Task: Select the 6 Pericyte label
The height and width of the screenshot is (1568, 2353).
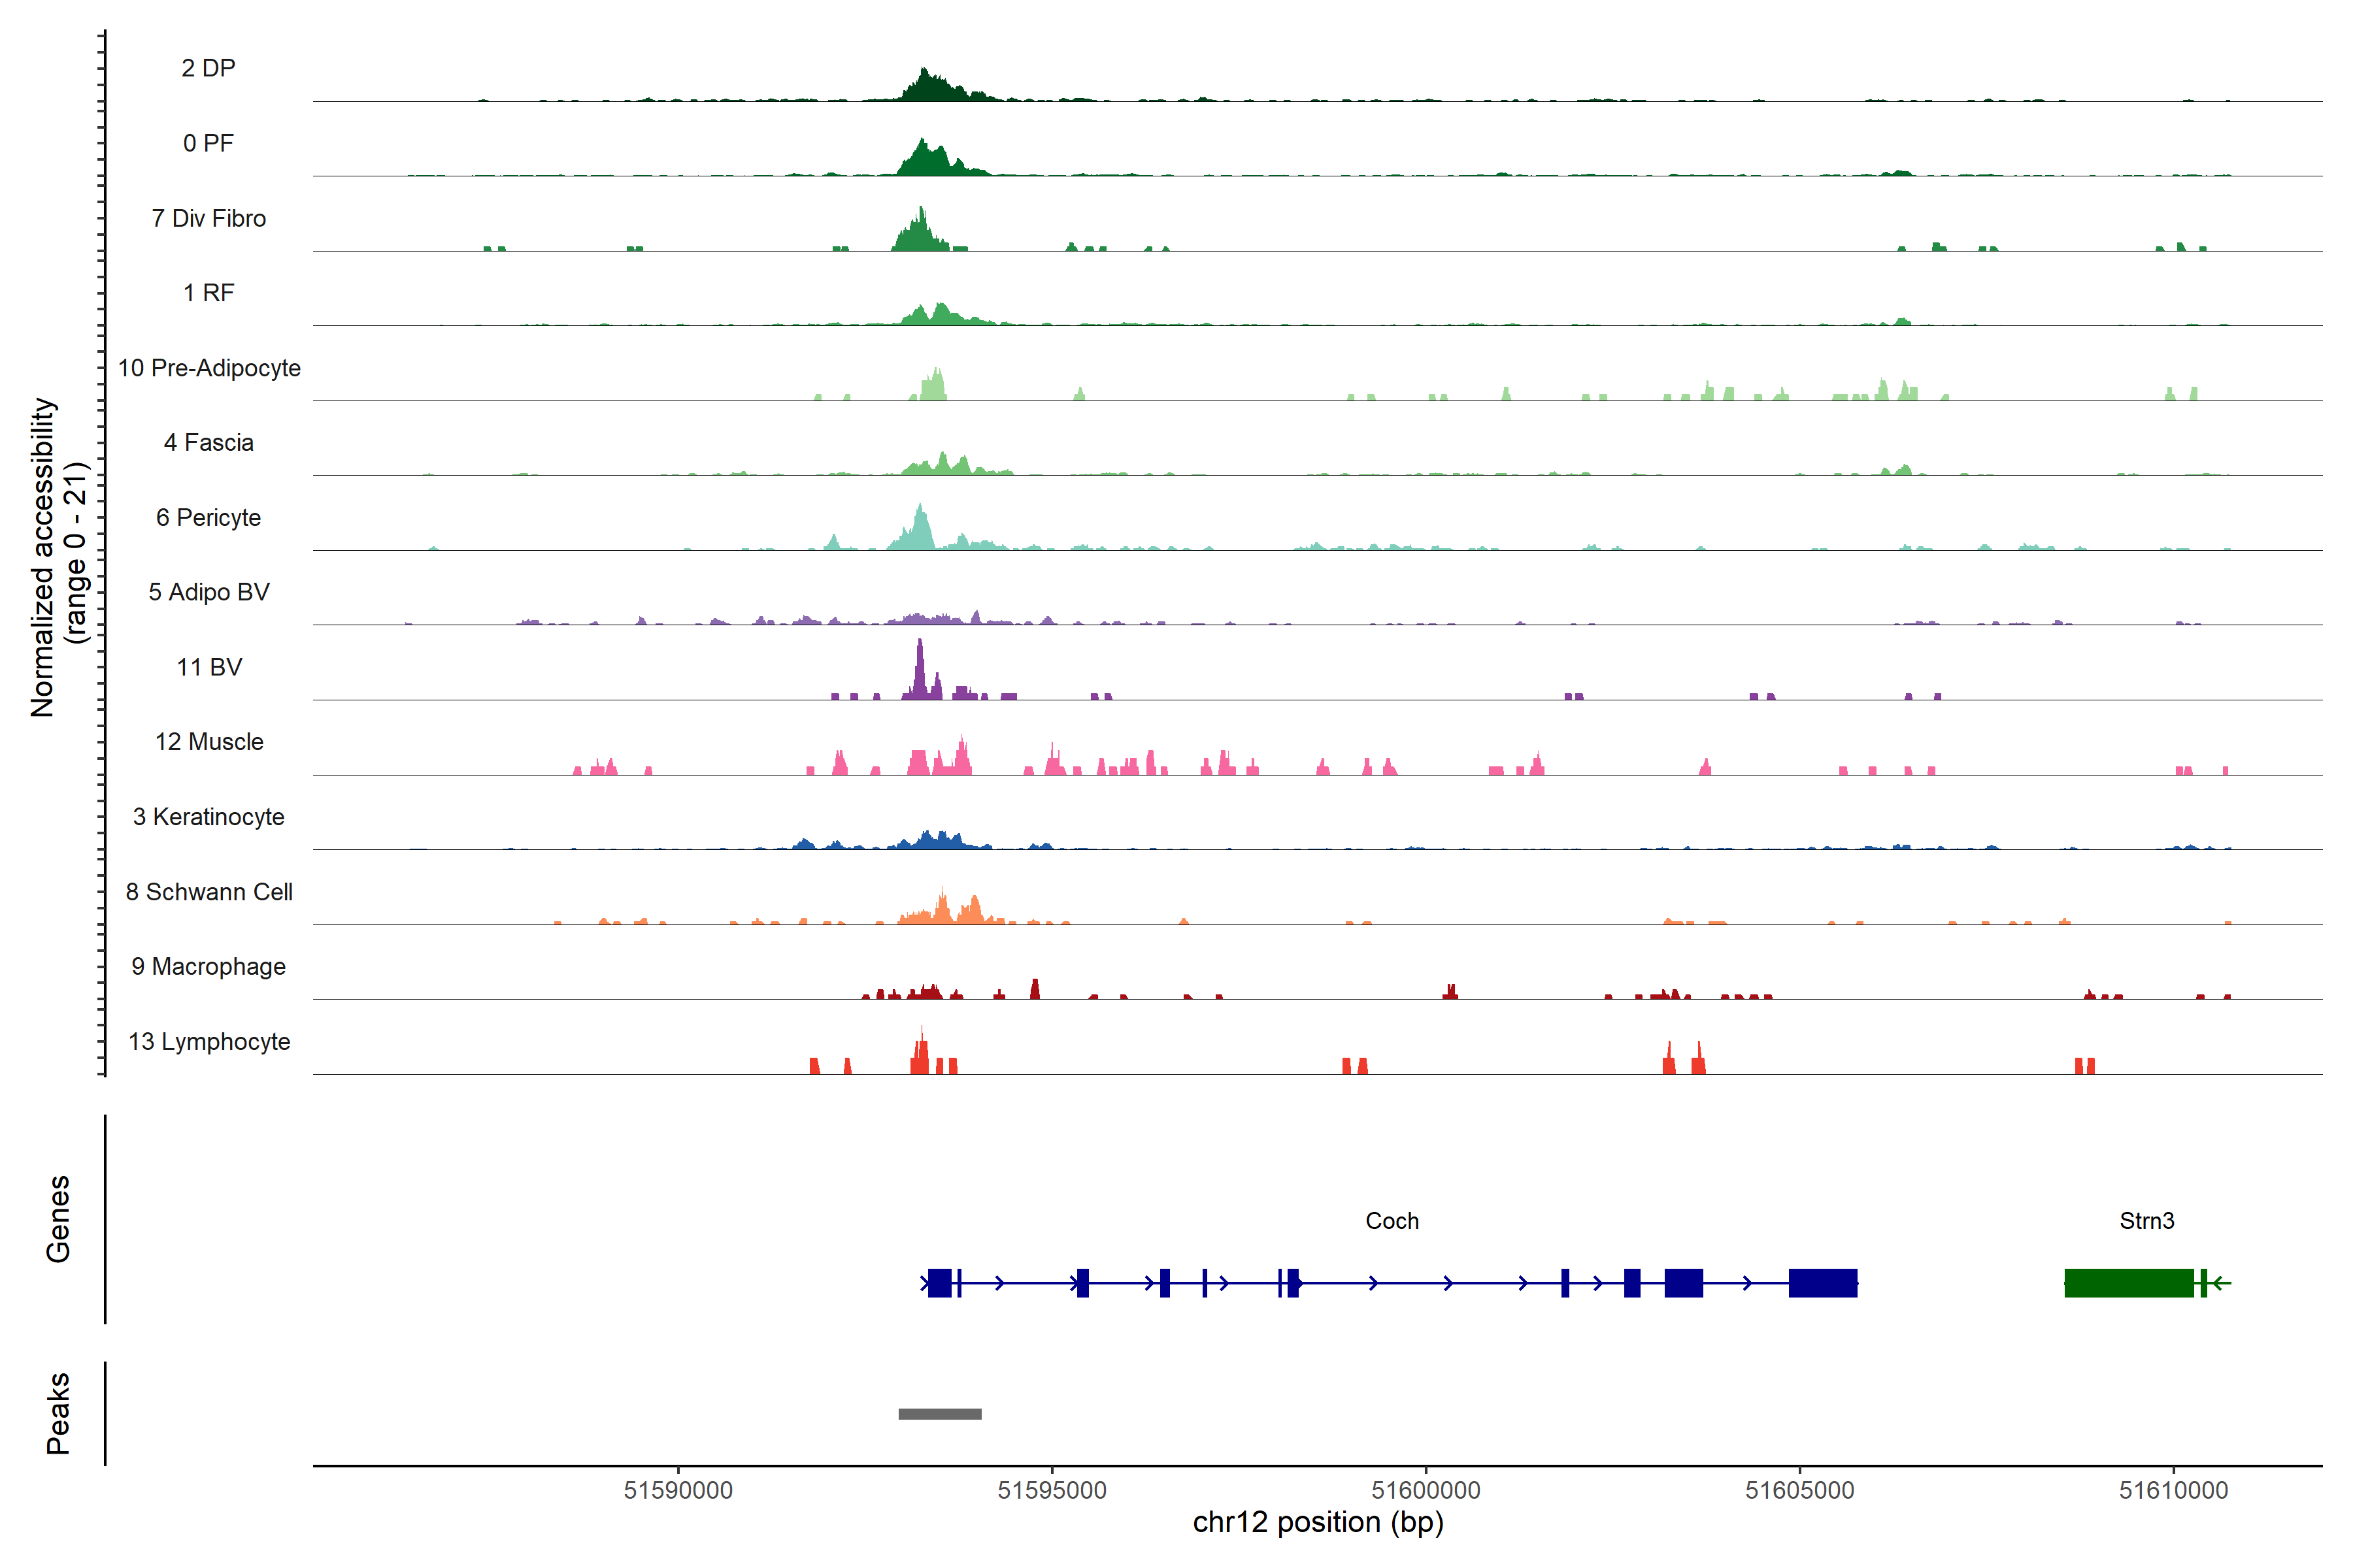Action: point(208,517)
